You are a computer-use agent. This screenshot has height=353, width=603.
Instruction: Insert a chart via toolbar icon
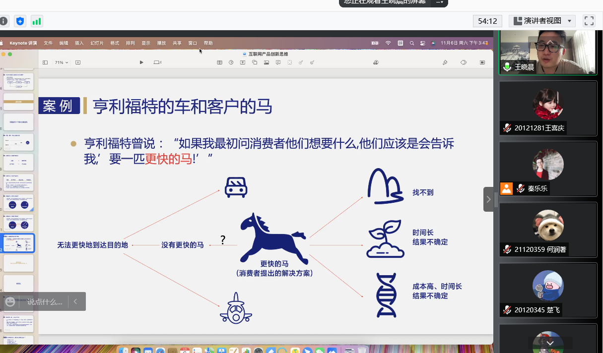[x=231, y=62]
